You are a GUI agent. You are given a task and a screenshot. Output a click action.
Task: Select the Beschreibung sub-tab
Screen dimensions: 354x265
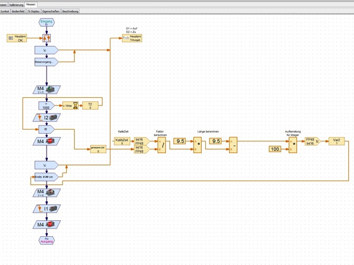point(70,11)
